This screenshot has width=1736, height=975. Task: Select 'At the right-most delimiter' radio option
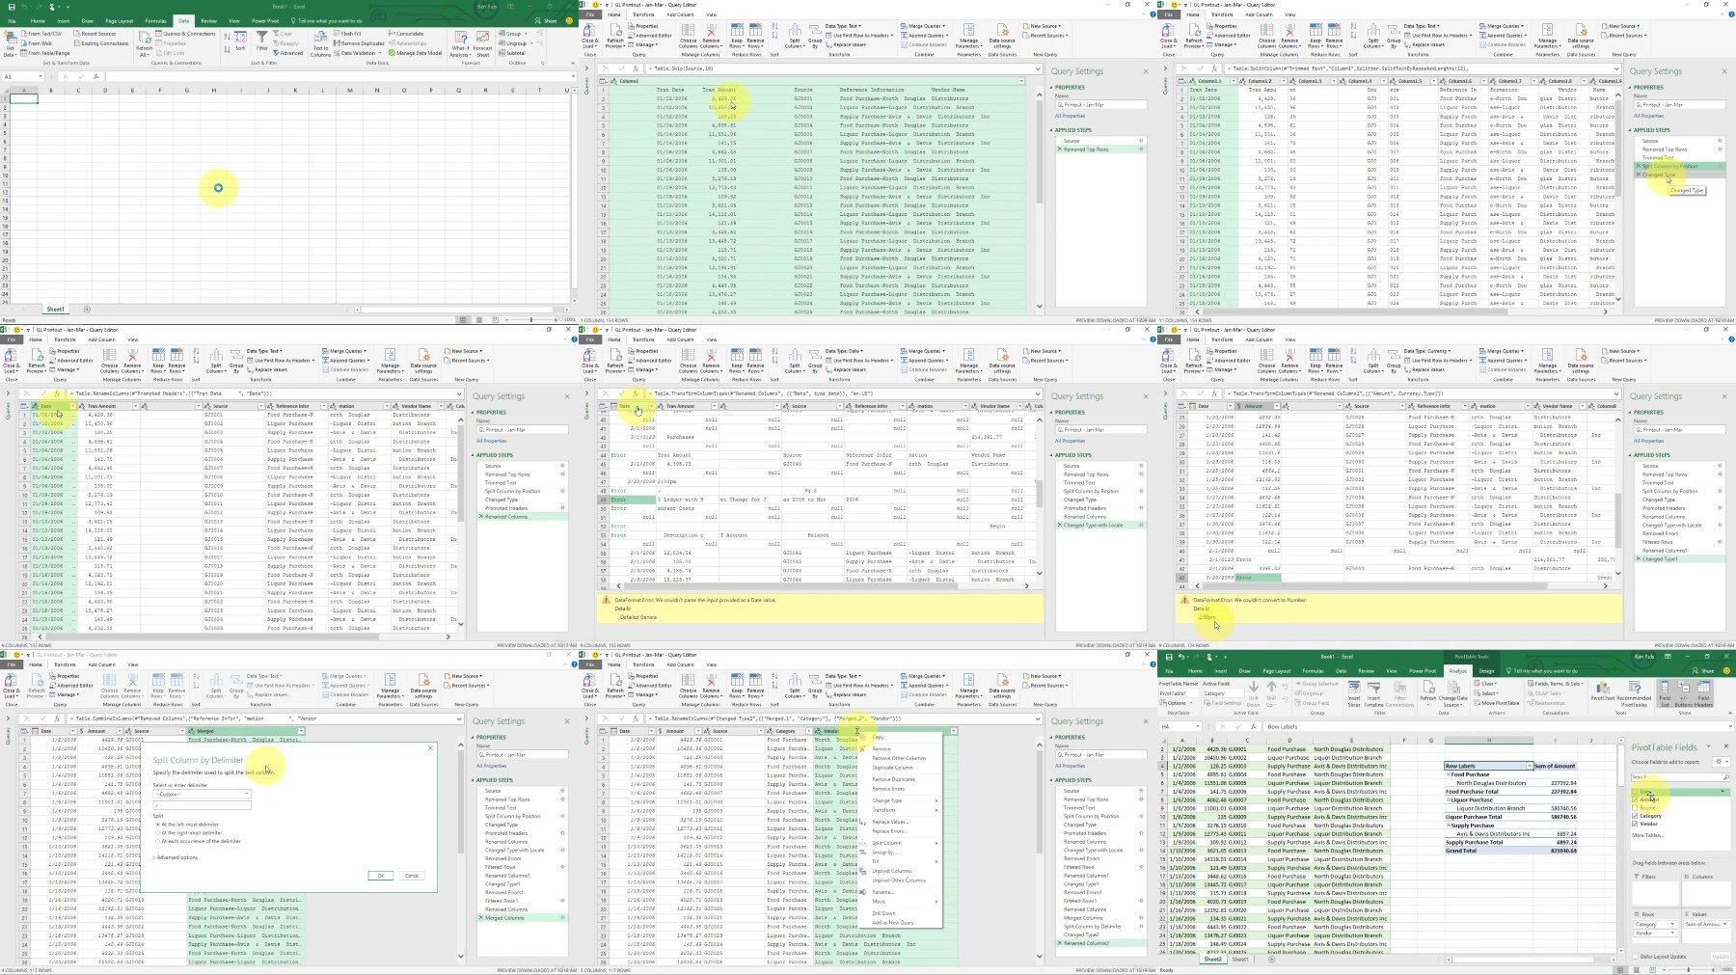point(157,832)
